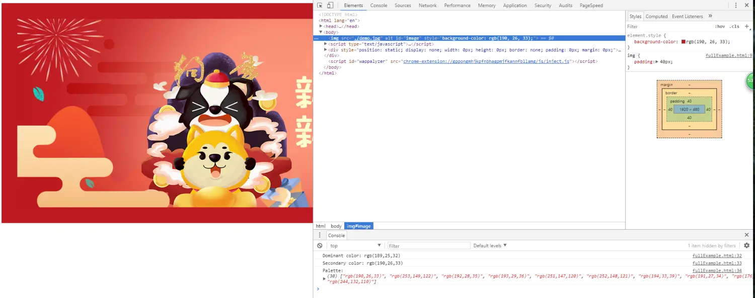Select html in the breadcrumb bar
The height and width of the screenshot is (298, 755).
tap(321, 226)
